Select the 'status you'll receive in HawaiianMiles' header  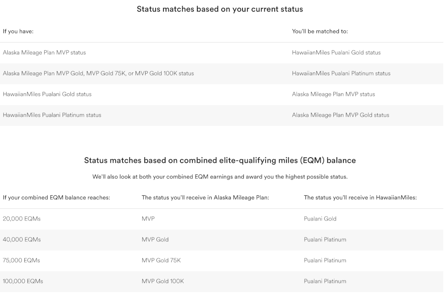click(x=360, y=198)
